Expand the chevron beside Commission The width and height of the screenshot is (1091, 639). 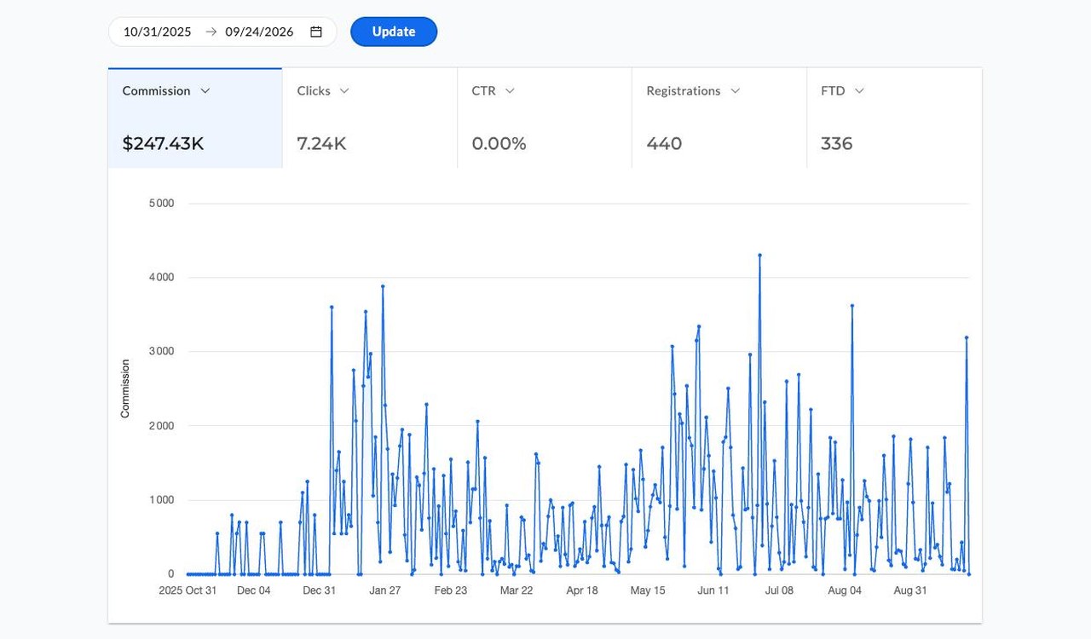(205, 91)
